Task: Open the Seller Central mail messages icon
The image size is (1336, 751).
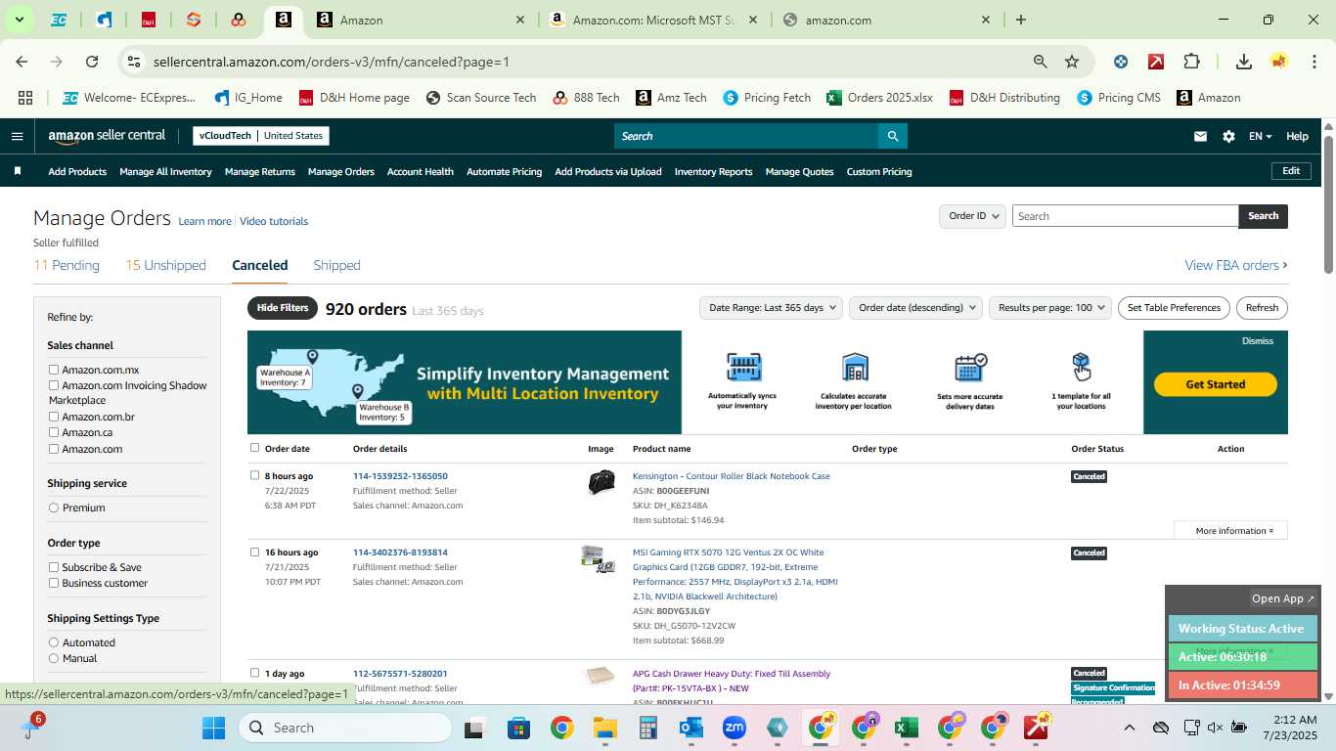Action: click(x=1200, y=136)
